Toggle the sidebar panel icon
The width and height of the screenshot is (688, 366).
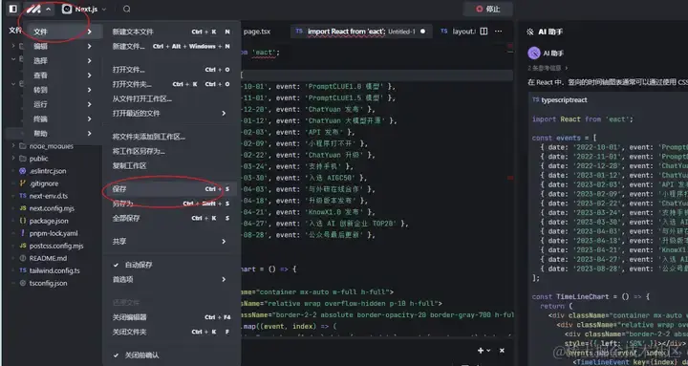tap(12, 9)
